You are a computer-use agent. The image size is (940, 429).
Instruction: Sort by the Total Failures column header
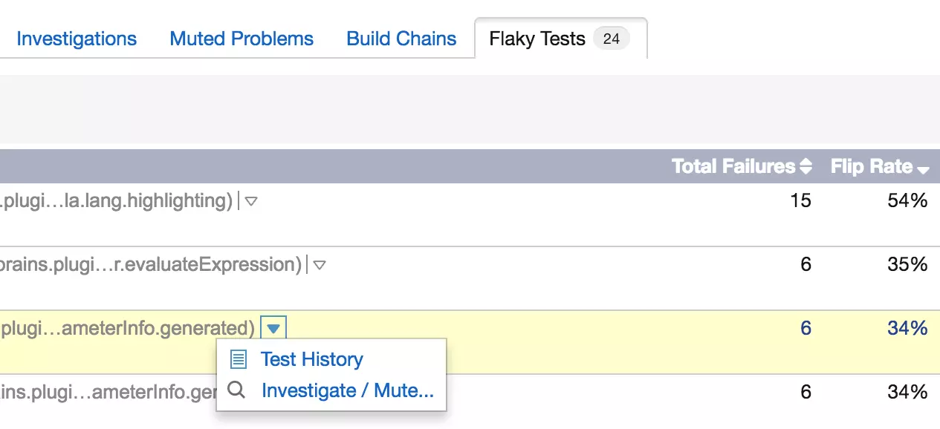733,166
